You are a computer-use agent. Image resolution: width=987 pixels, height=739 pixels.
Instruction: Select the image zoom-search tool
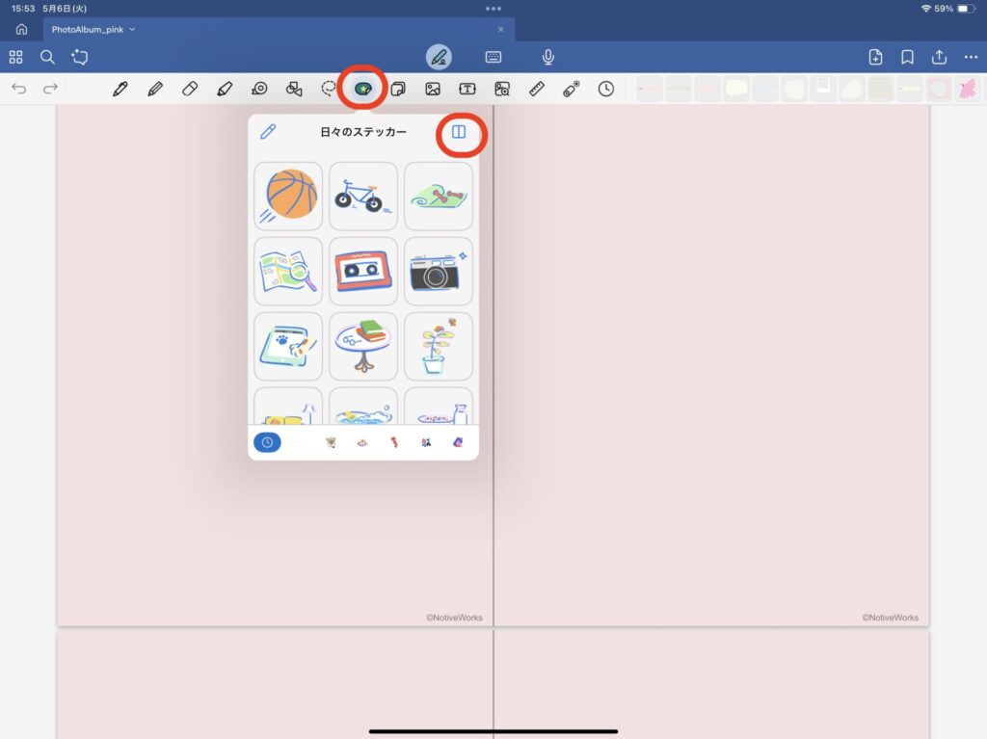[501, 89]
